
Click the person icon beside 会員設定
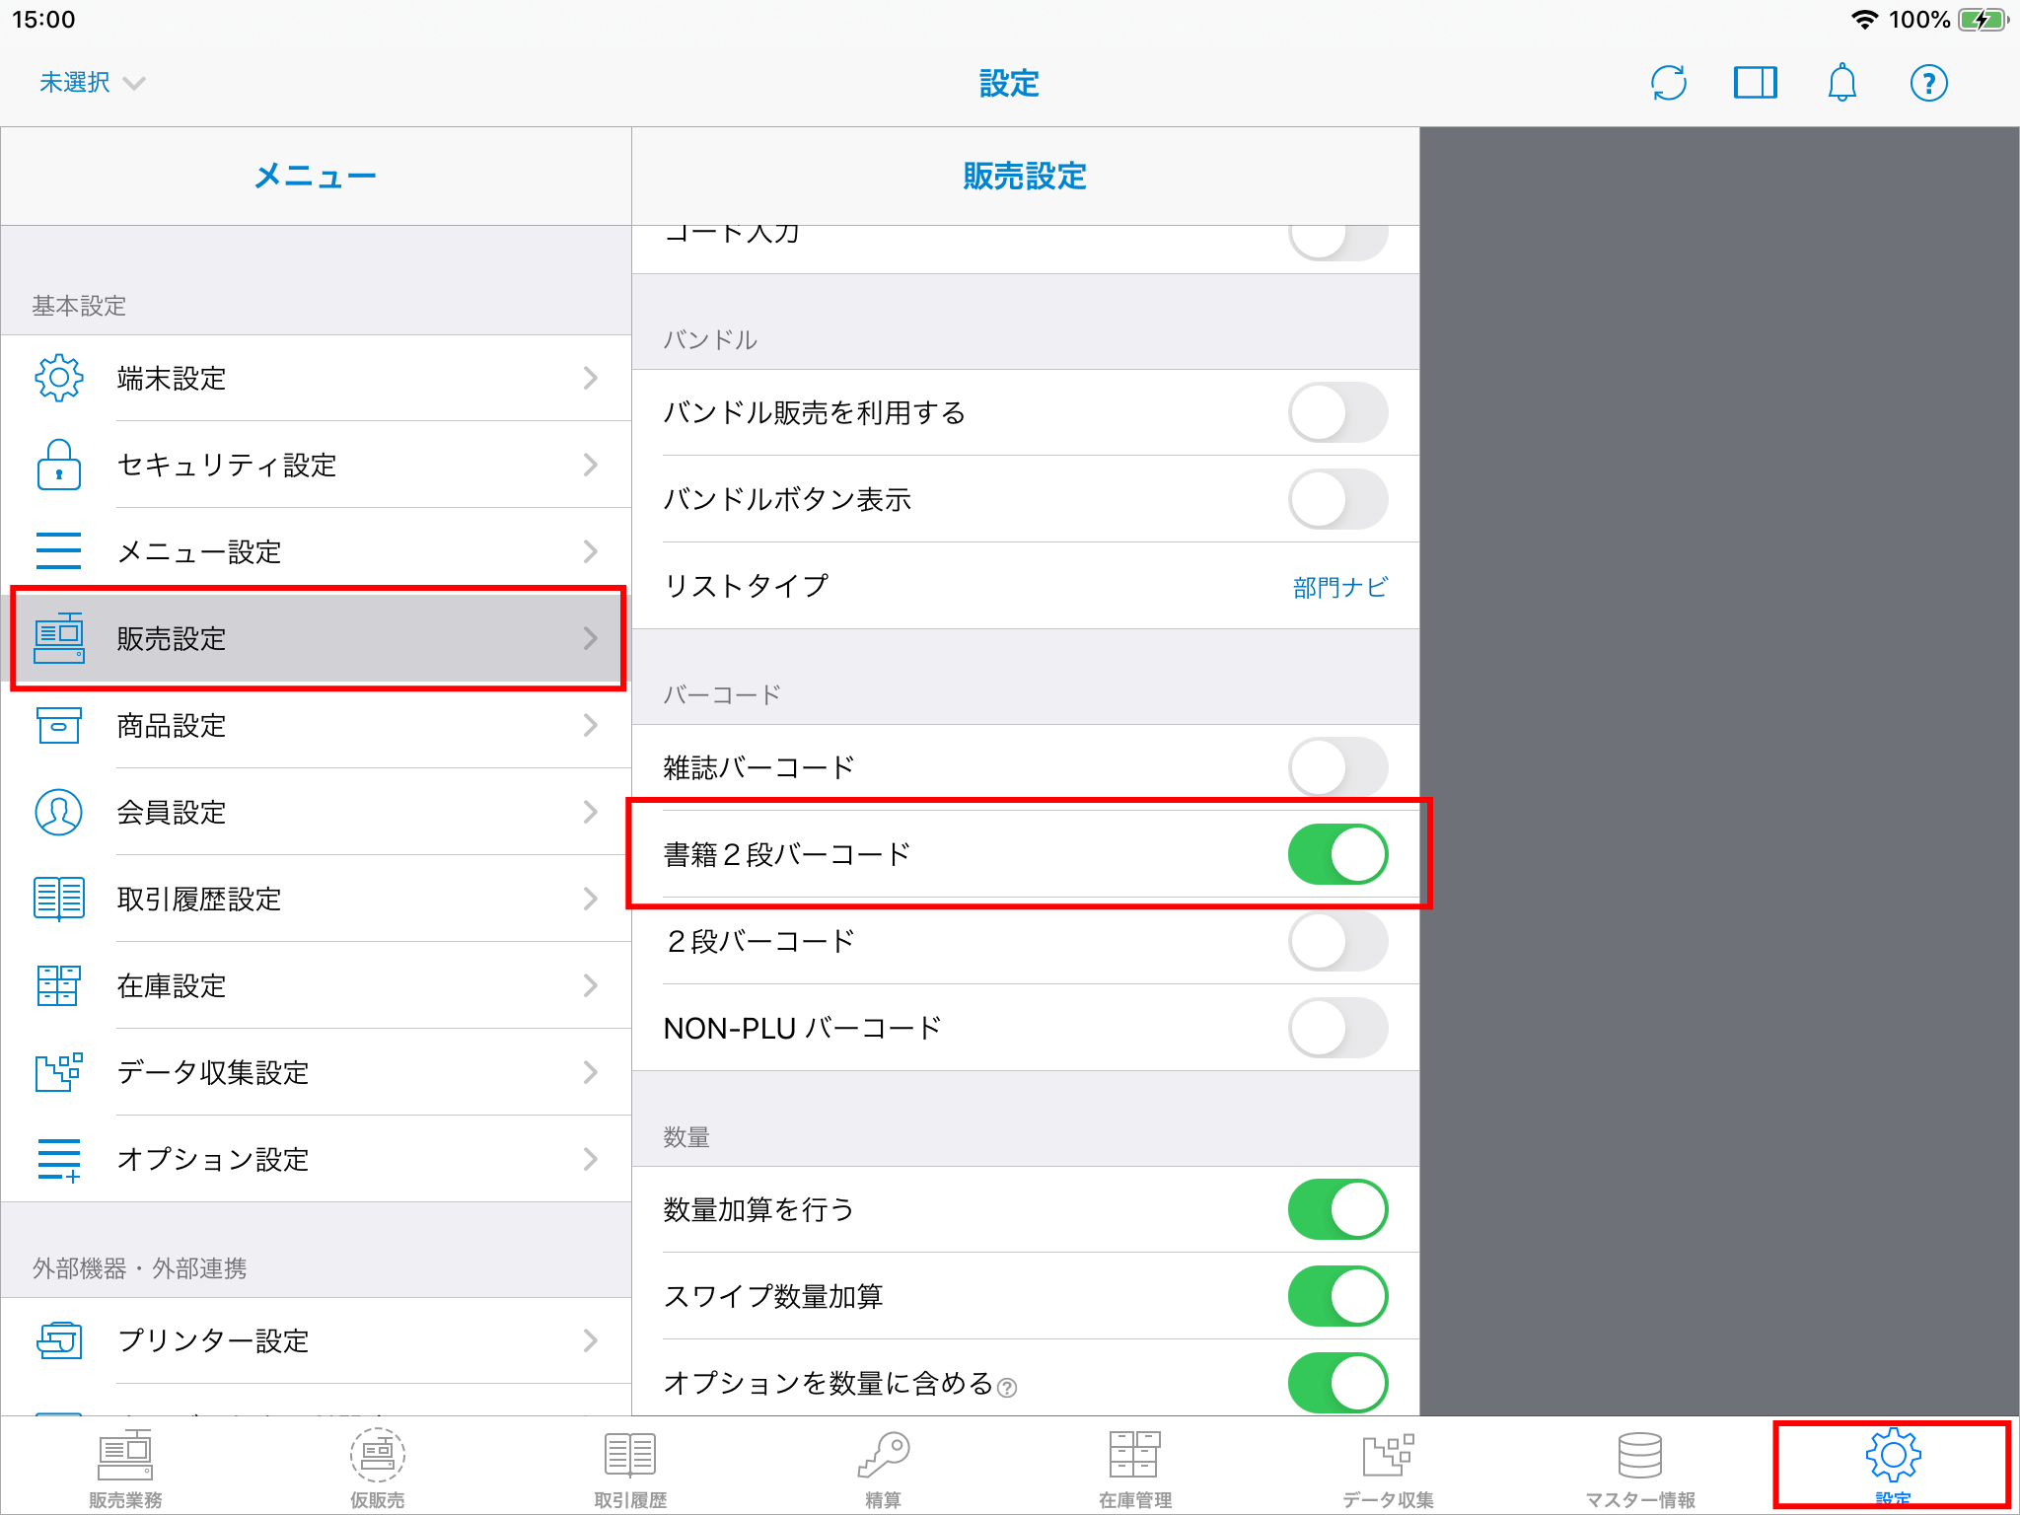pyautogui.click(x=59, y=812)
